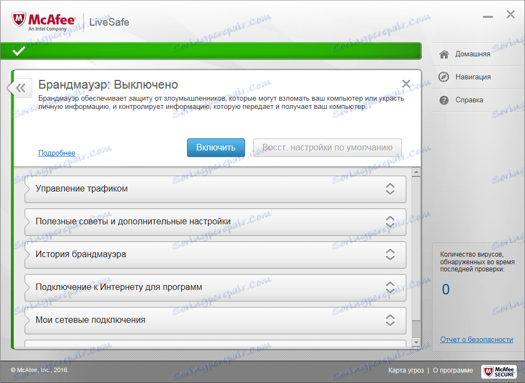The height and width of the screenshot is (383, 525).
Task: Click the © McAfee, Inc., 2016 text
Action: tap(39, 370)
